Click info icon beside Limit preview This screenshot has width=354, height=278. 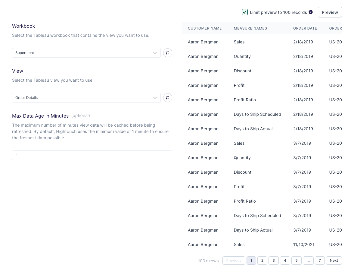point(311,12)
